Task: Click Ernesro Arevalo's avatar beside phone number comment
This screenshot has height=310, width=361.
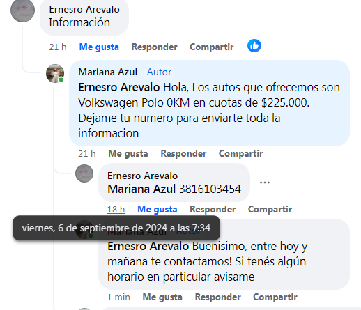Action: point(84,173)
